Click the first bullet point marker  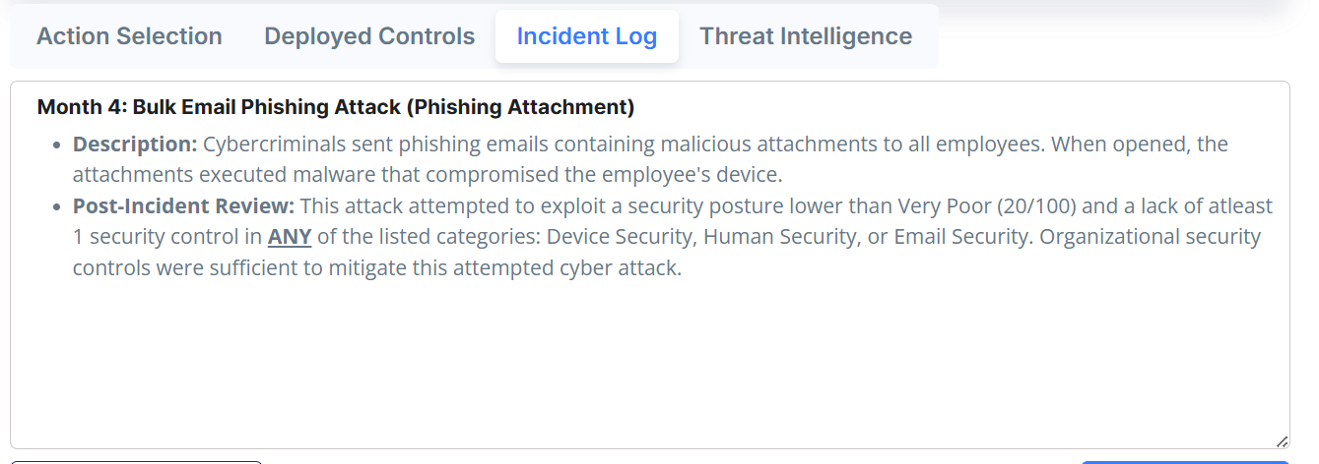pyautogui.click(x=56, y=145)
